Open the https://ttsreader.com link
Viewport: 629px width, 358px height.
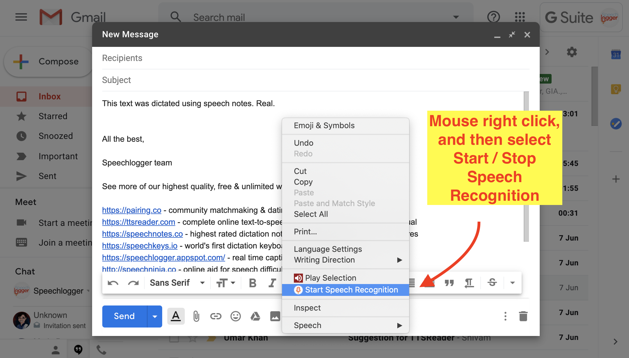[138, 222]
